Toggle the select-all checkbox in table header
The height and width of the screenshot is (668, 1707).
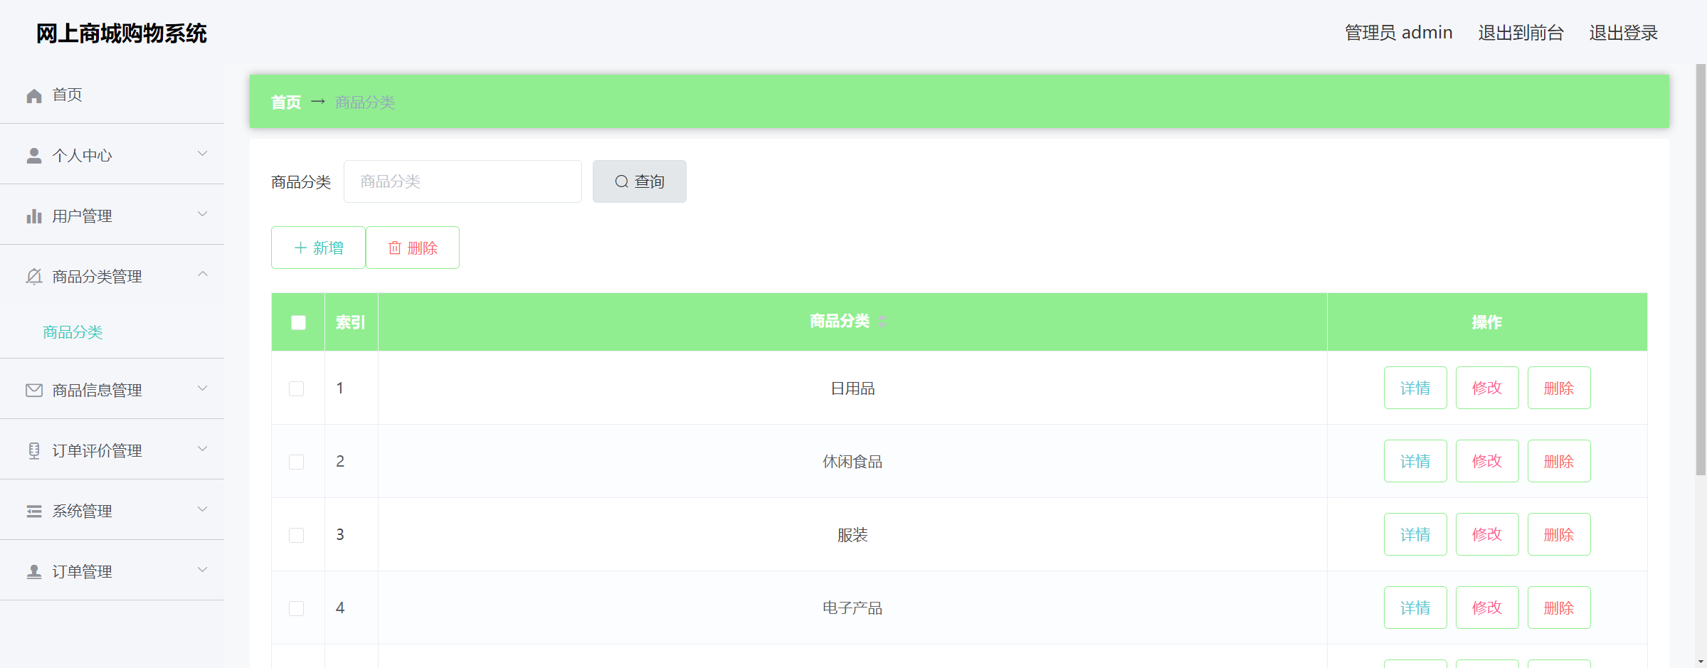[299, 322]
